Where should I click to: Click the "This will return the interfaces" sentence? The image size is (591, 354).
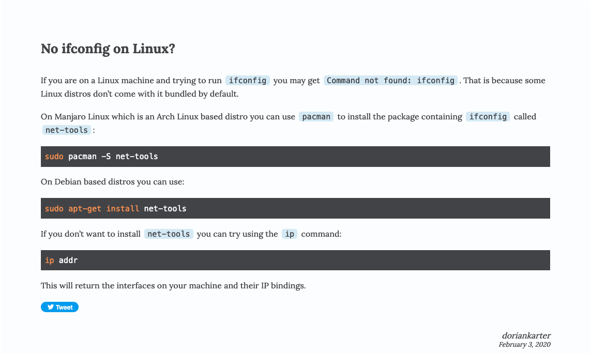pos(173,285)
